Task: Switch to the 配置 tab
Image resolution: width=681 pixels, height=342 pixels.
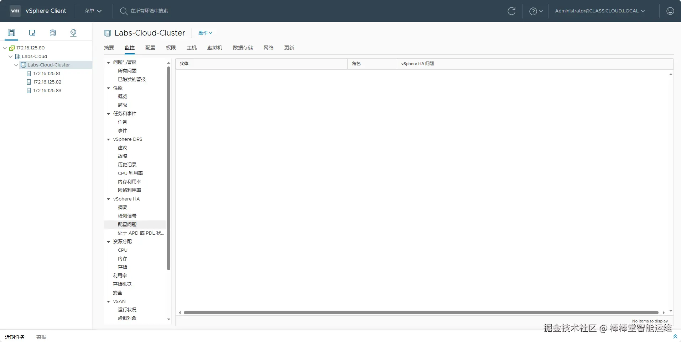Action: (150, 48)
